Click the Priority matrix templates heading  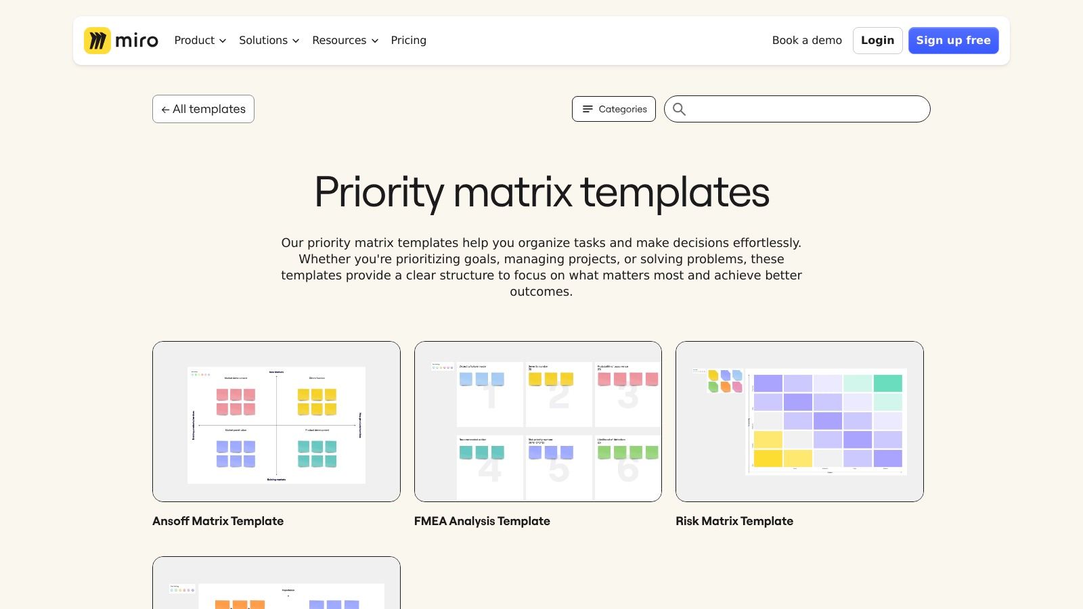click(541, 193)
